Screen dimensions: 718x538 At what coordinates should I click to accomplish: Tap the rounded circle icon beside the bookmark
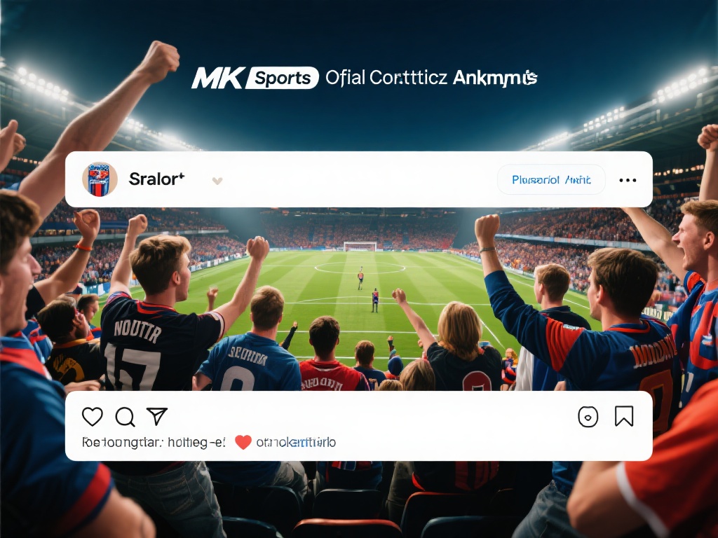[x=588, y=417]
